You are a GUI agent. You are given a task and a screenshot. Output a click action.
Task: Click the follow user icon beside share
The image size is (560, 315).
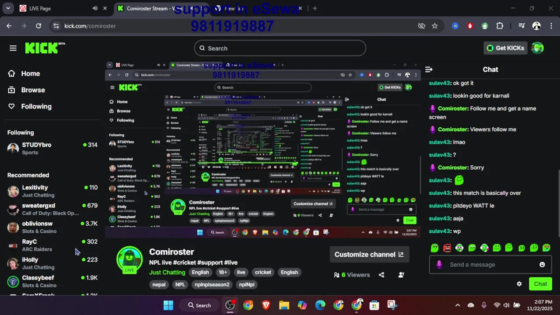click(401, 275)
